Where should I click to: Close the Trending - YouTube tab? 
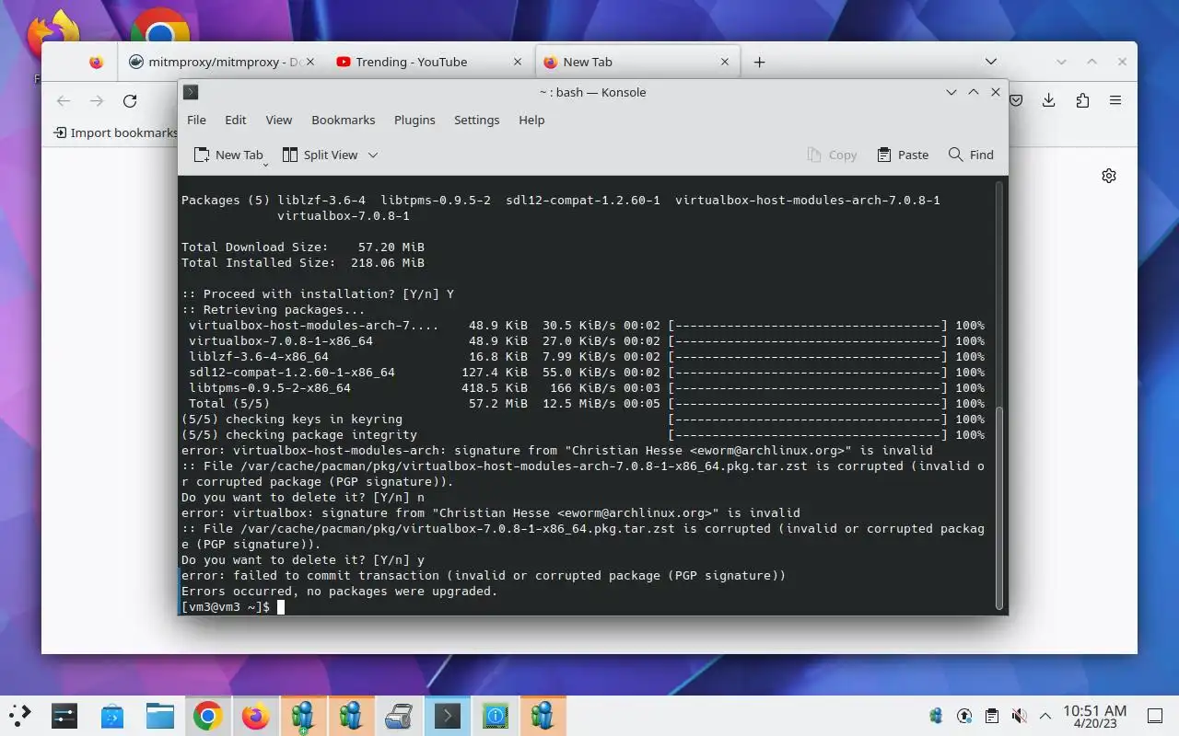point(518,62)
